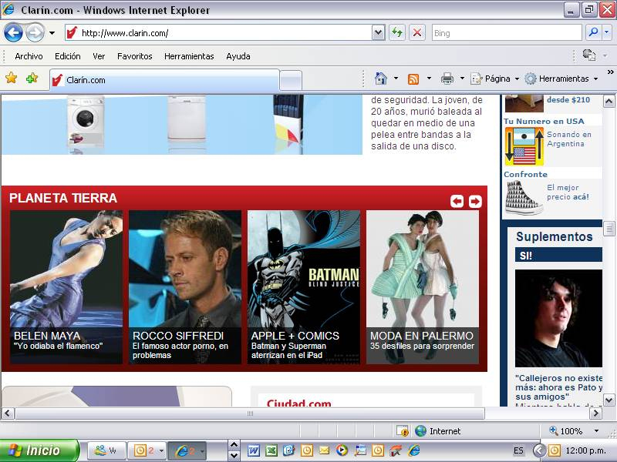The height and width of the screenshot is (462, 617).
Task: Open the Herramientas menu in the menu bar
Action: (x=189, y=56)
